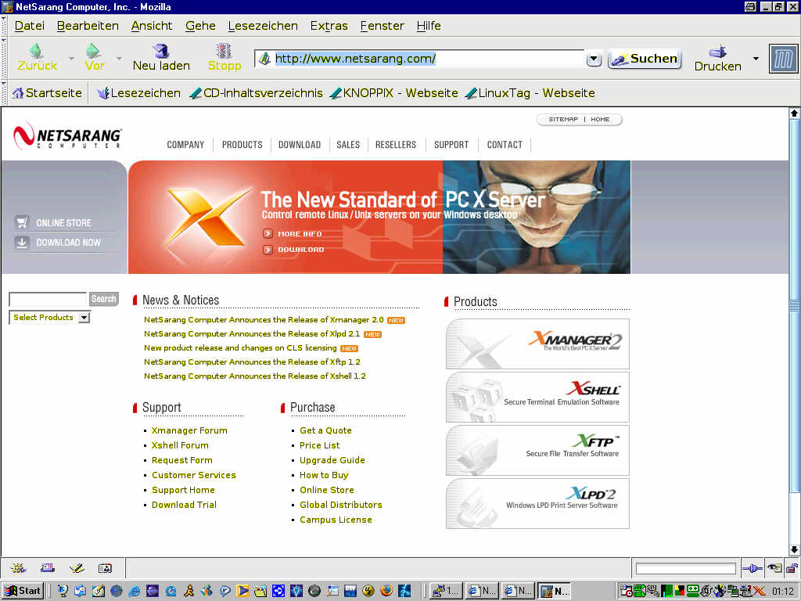Open the Vor history dropdown arrow
Viewport: 801px width, 601px height.
point(119,58)
